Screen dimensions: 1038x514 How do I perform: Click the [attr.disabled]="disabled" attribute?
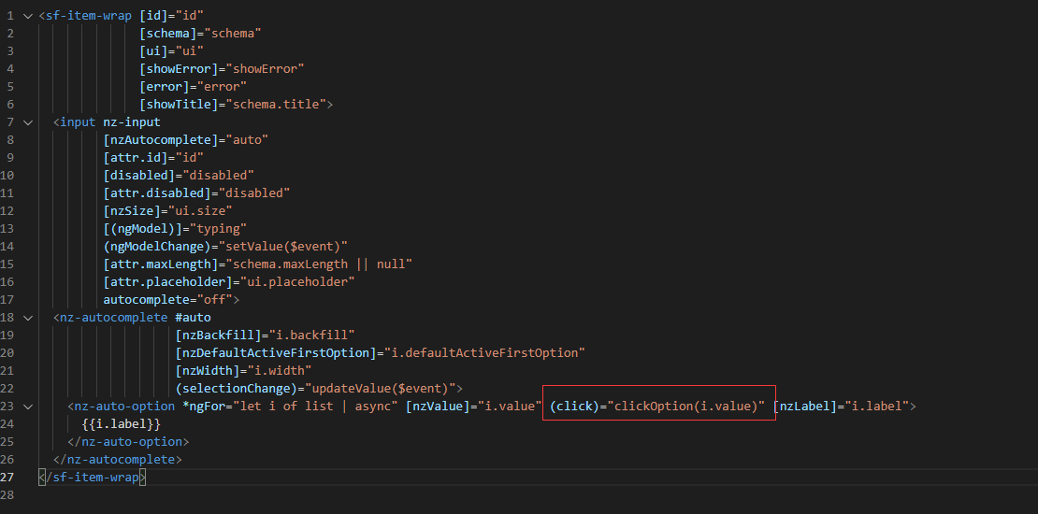click(x=196, y=193)
